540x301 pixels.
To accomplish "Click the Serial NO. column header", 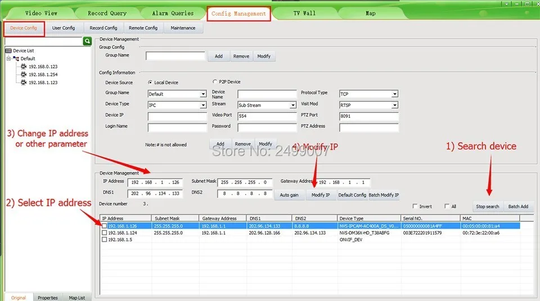I will 430,218.
